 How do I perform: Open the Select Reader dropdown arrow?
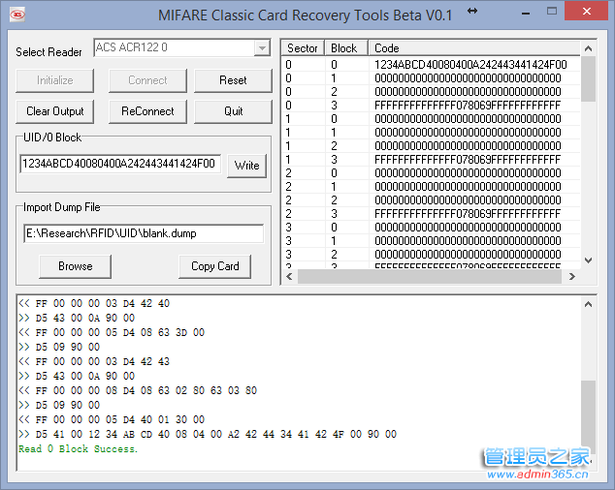point(262,48)
